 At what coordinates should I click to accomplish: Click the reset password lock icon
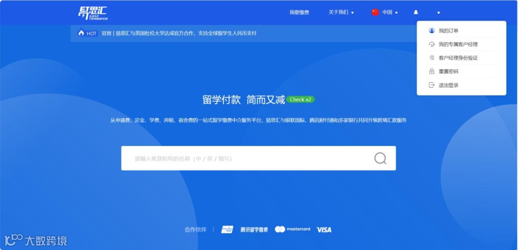coord(432,71)
